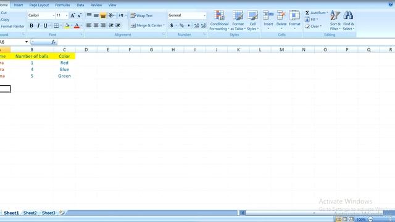Select the cell containing Green
Screen dimensions: 395x222
64,76
